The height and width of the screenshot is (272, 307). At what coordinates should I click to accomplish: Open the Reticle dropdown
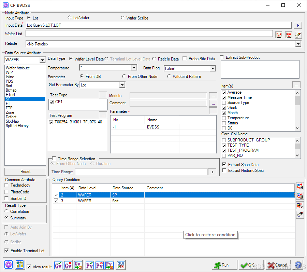coord(298,44)
